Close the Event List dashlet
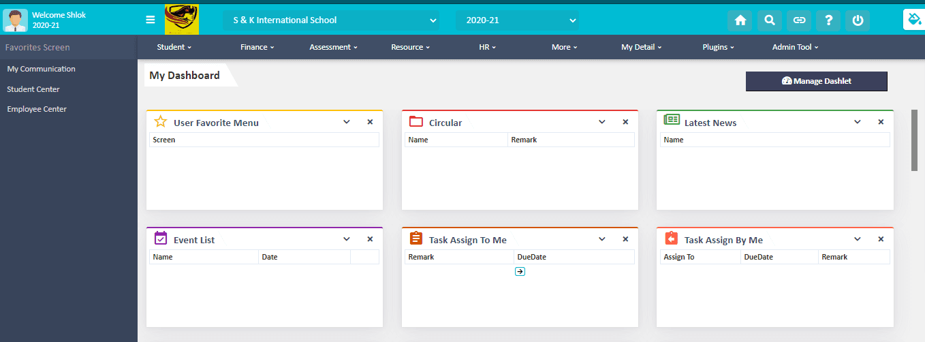 tap(370, 239)
